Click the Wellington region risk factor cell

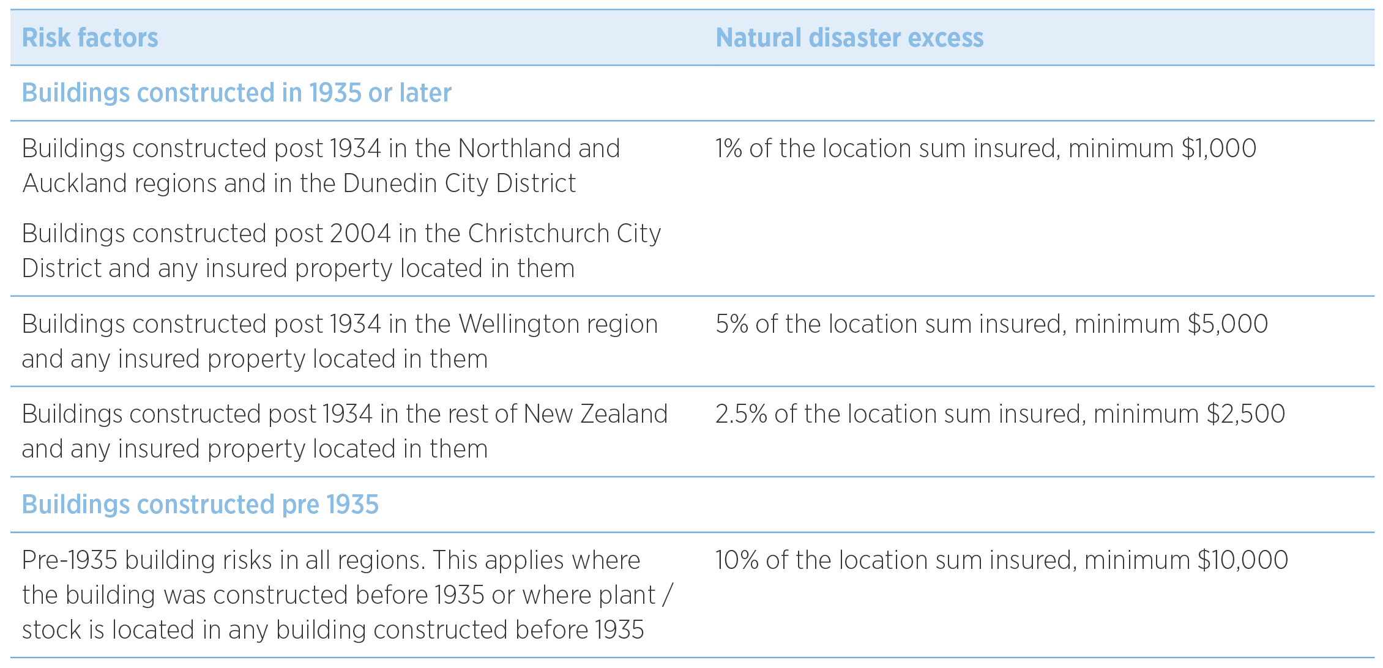340,341
